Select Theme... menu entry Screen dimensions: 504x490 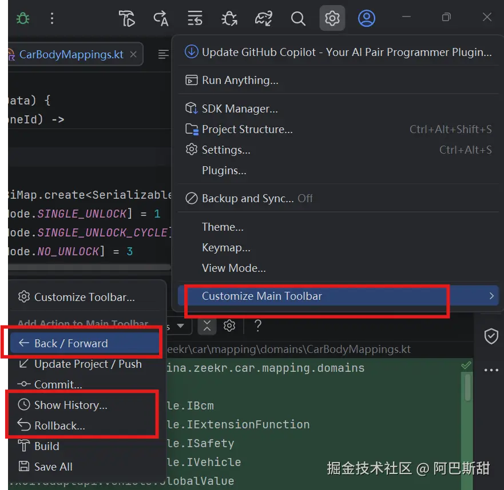click(x=338, y=227)
